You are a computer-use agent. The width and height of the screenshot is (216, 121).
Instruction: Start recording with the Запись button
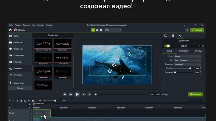pyautogui.click(x=20, y=30)
